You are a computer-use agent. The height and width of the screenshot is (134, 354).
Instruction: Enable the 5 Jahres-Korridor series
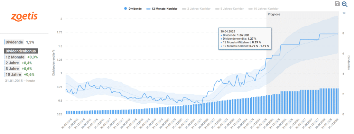(x=230, y=9)
